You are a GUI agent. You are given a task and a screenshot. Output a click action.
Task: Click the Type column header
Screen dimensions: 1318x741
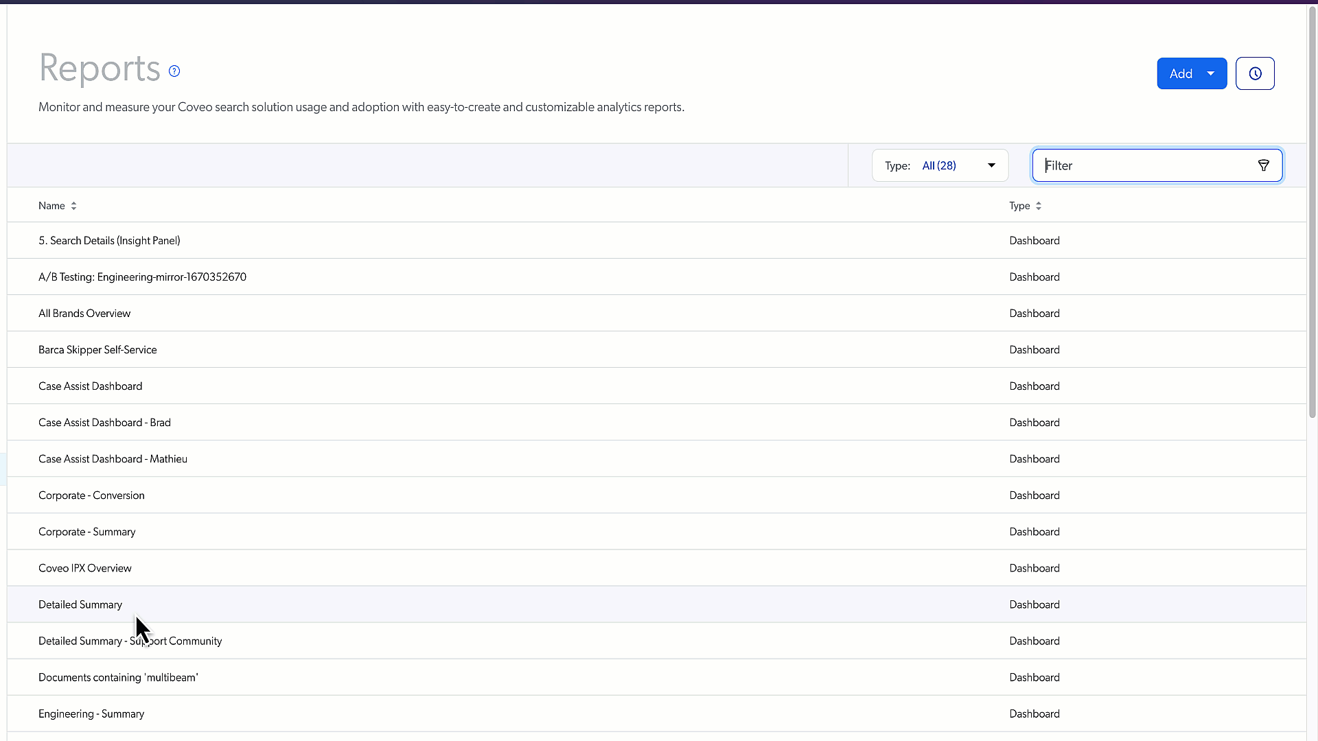coord(1019,206)
